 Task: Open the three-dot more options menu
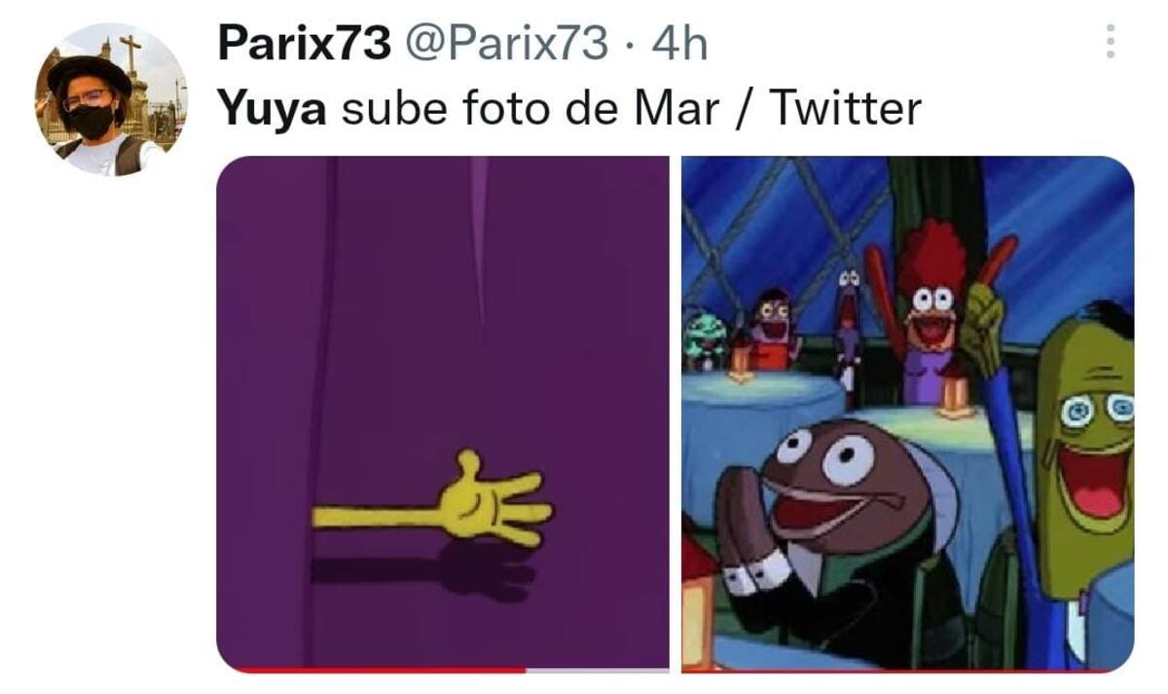1112,42
